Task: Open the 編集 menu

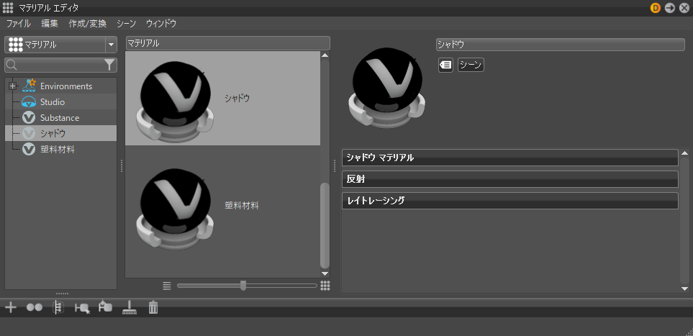Action: tap(50, 24)
